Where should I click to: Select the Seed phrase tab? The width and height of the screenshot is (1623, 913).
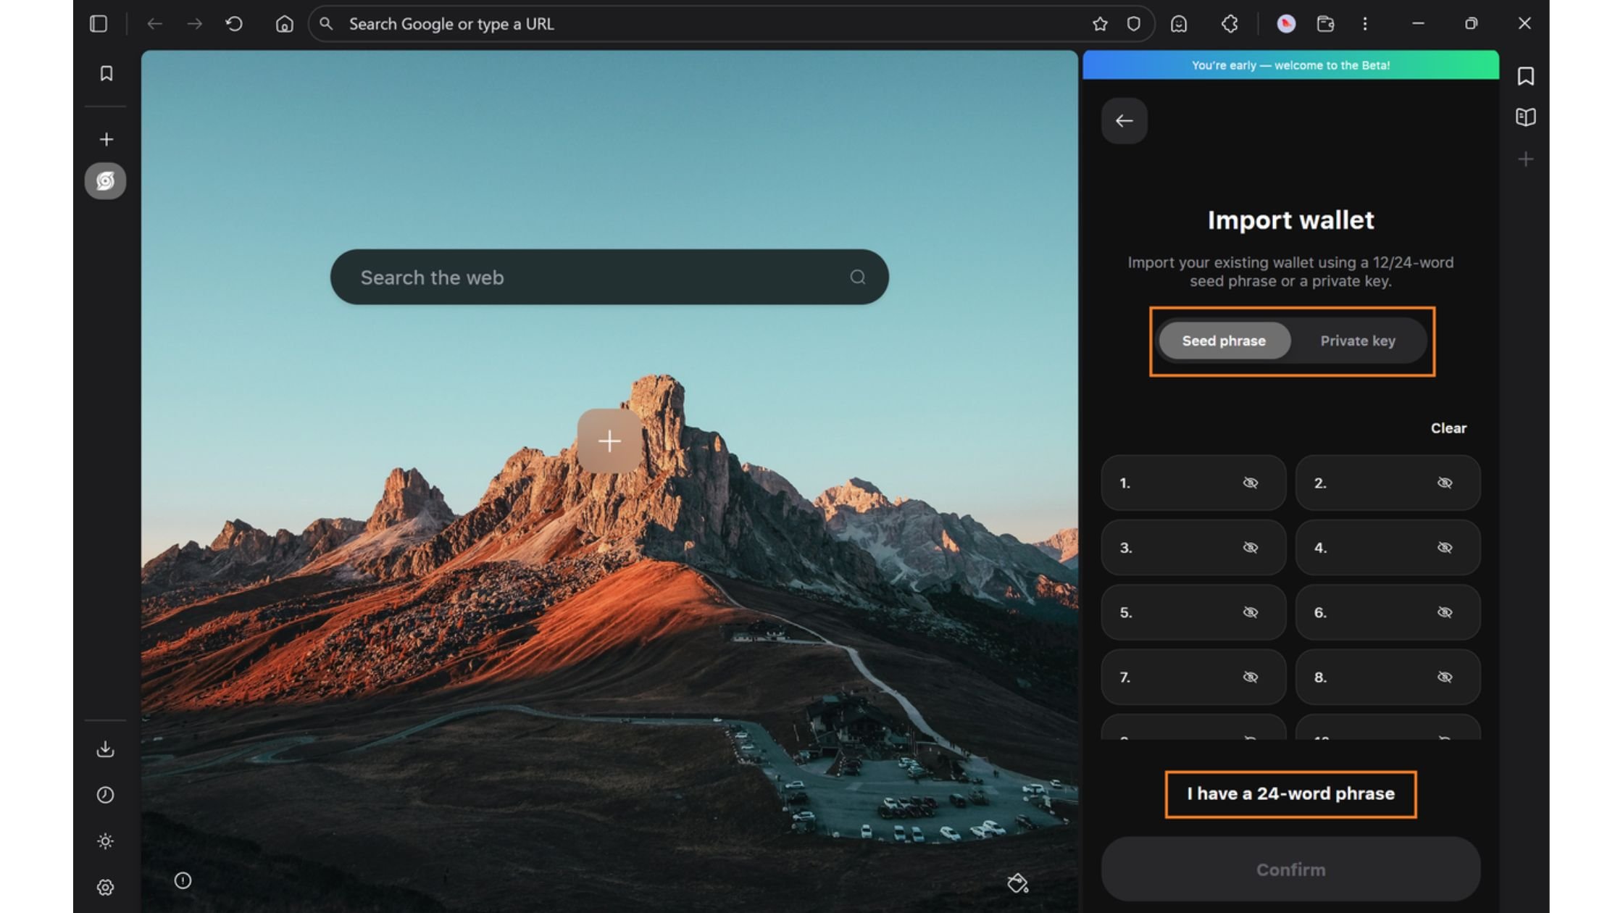(1224, 341)
